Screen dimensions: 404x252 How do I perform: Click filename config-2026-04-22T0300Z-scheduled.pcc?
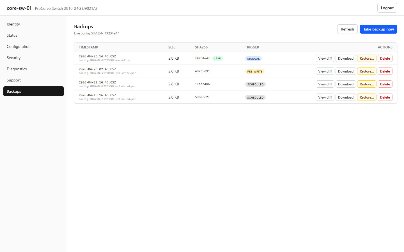[107, 86]
